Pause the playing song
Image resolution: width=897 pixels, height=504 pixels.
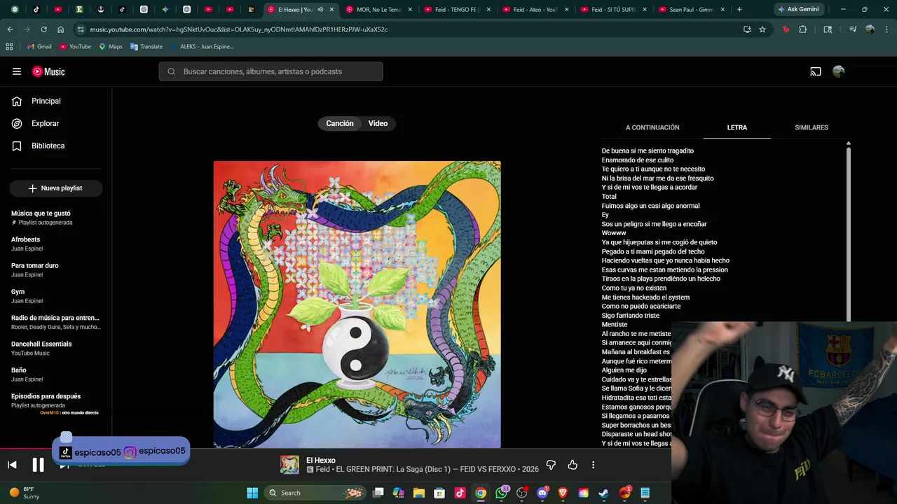point(38,465)
